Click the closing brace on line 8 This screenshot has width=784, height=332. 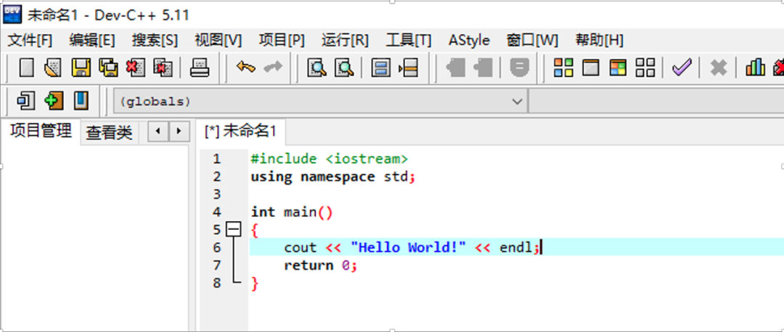(x=255, y=283)
